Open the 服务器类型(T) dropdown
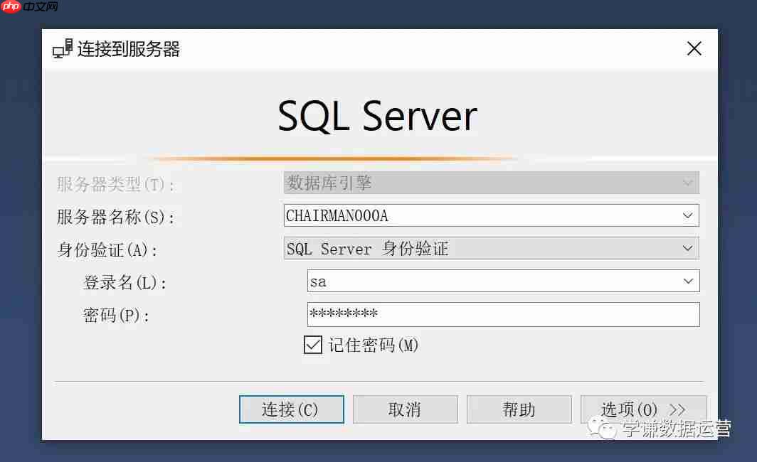 pos(687,182)
